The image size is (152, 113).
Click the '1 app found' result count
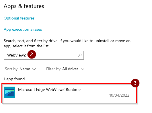coord(14,79)
